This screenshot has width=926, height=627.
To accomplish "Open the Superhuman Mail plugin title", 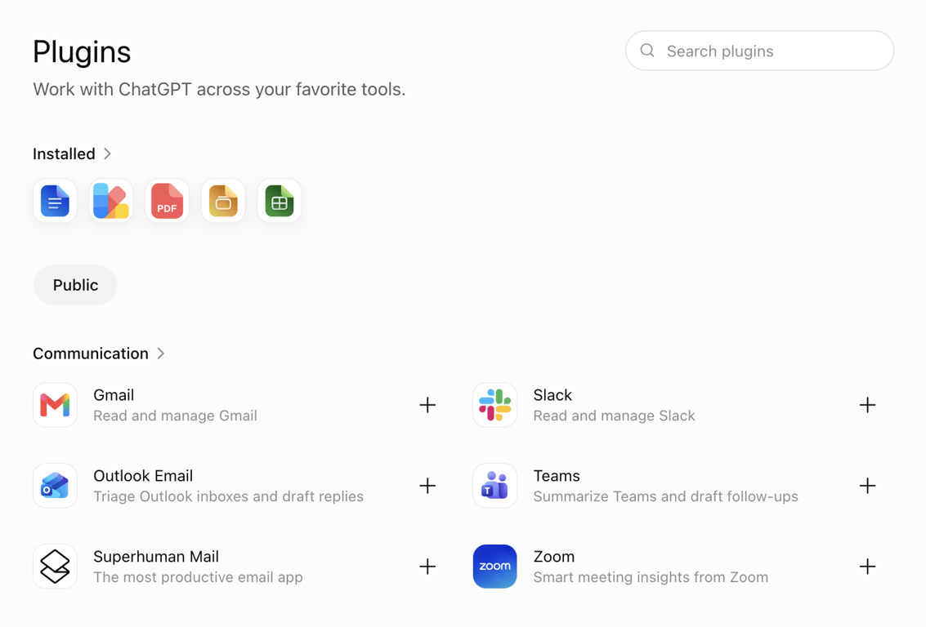I will (156, 556).
